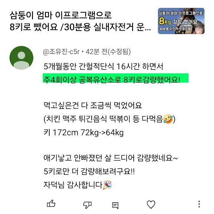
Task: Click the 5개월동안 간헐적단식 16시간 line
Action: click(x=103, y=66)
